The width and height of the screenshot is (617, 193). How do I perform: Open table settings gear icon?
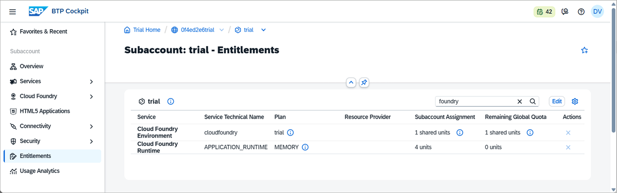575,101
